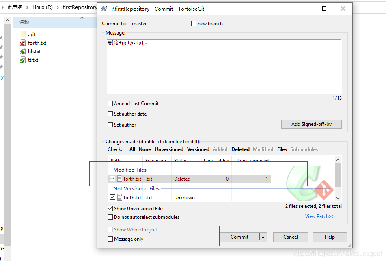Screen dimensions: 386x261
Task: Check All files filter
Action: click(x=132, y=149)
